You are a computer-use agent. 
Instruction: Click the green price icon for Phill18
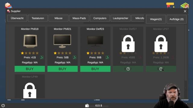point(42,57)
